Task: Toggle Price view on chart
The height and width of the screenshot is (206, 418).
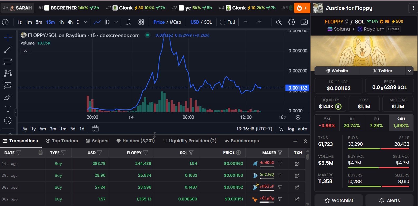Action: (159, 22)
